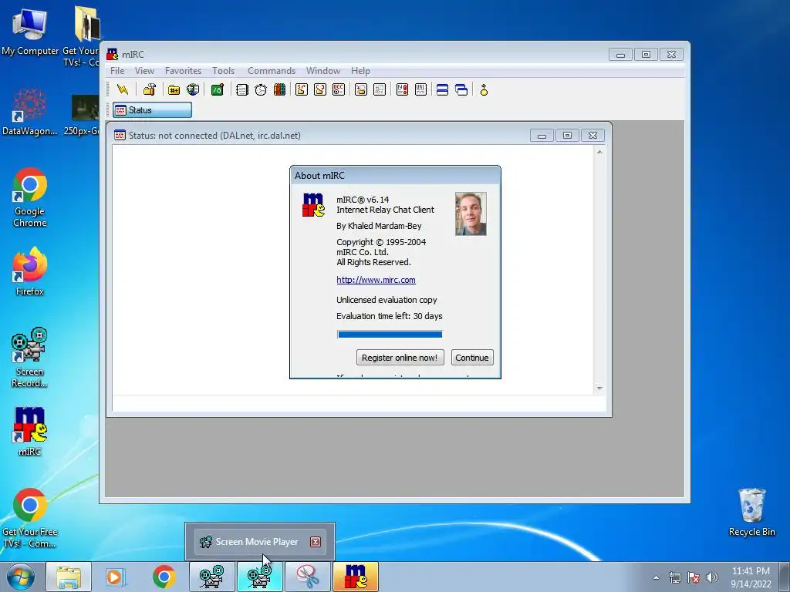The image size is (790, 592).
Task: Click the author photo in About mIRC
Action: point(471,214)
